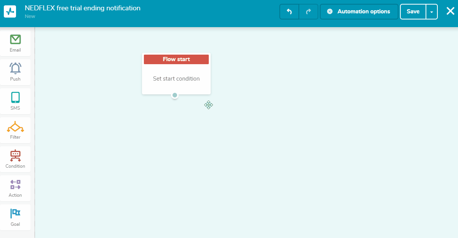Click the redo arrow icon
458x238 pixels.
coord(308,11)
